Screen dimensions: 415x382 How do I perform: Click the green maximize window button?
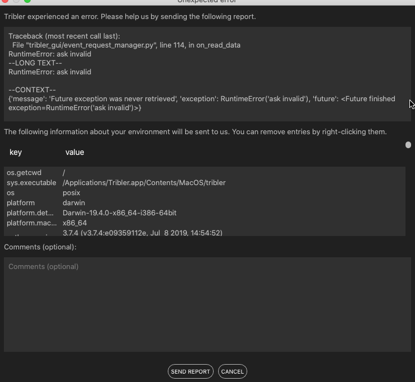27,1
